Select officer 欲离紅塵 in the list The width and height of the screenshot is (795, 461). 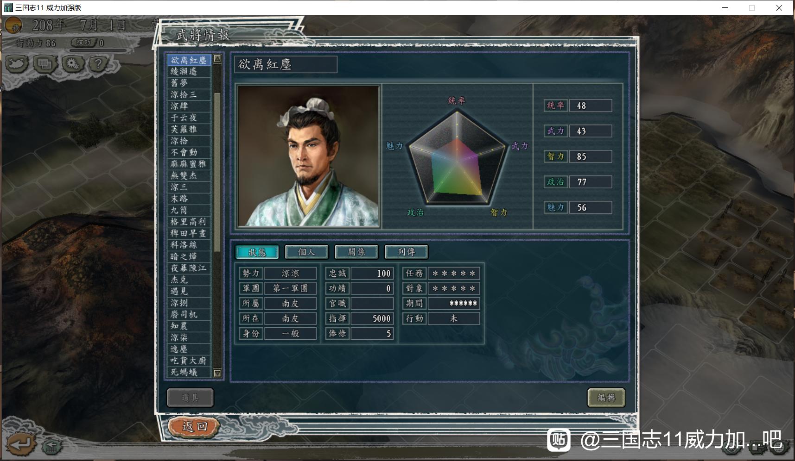(189, 60)
